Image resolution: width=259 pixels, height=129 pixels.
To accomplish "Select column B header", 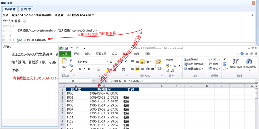I will coord(104,86).
